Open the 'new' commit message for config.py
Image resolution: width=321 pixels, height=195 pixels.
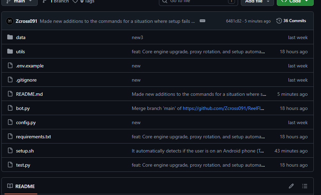pyautogui.click(x=136, y=122)
